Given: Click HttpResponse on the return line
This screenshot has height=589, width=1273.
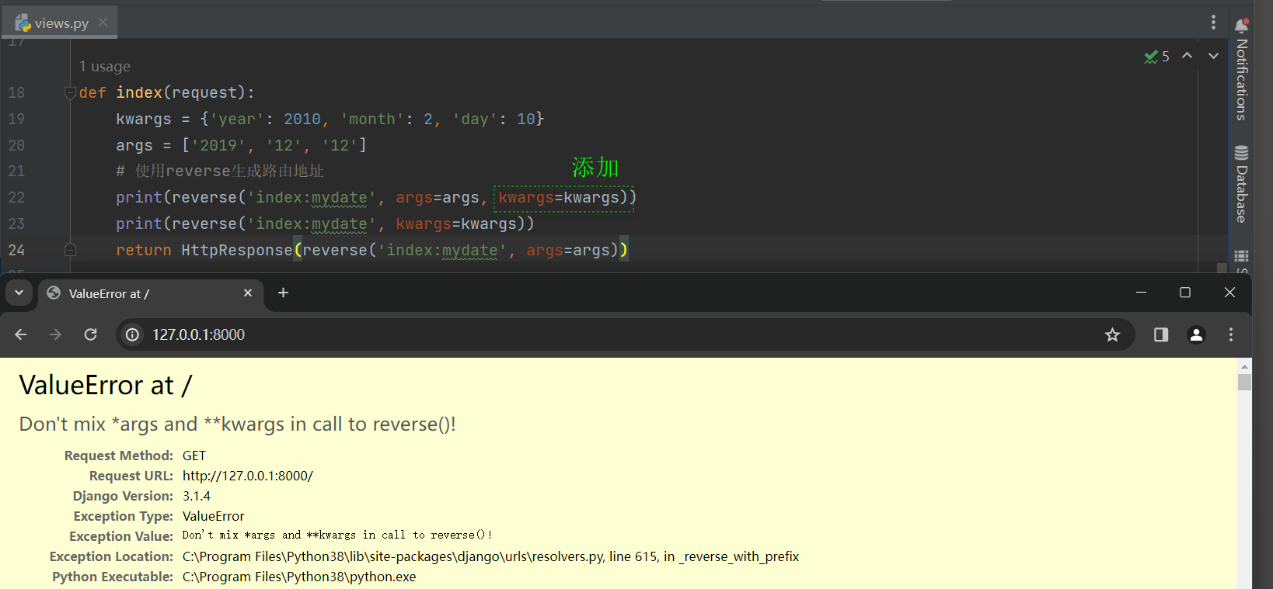Looking at the screenshot, I should (x=236, y=250).
